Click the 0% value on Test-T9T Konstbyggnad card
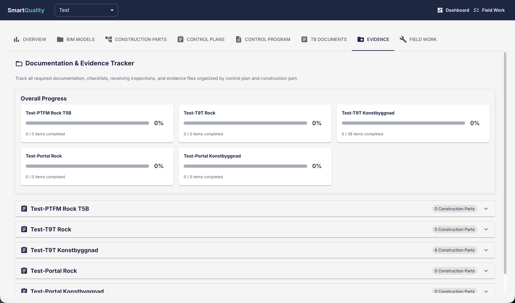The image size is (515, 303). (x=475, y=123)
